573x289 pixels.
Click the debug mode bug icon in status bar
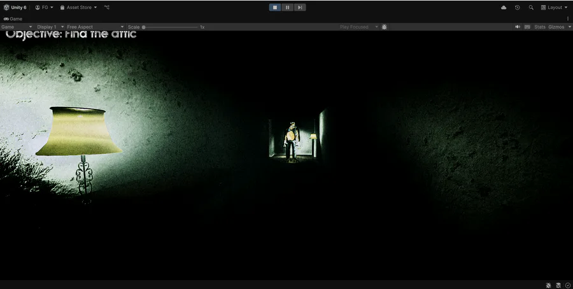point(549,285)
